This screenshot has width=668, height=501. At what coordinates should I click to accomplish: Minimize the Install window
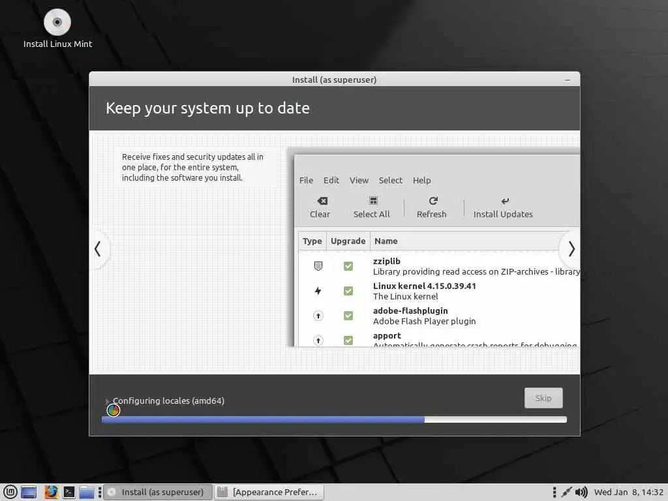[x=567, y=80]
